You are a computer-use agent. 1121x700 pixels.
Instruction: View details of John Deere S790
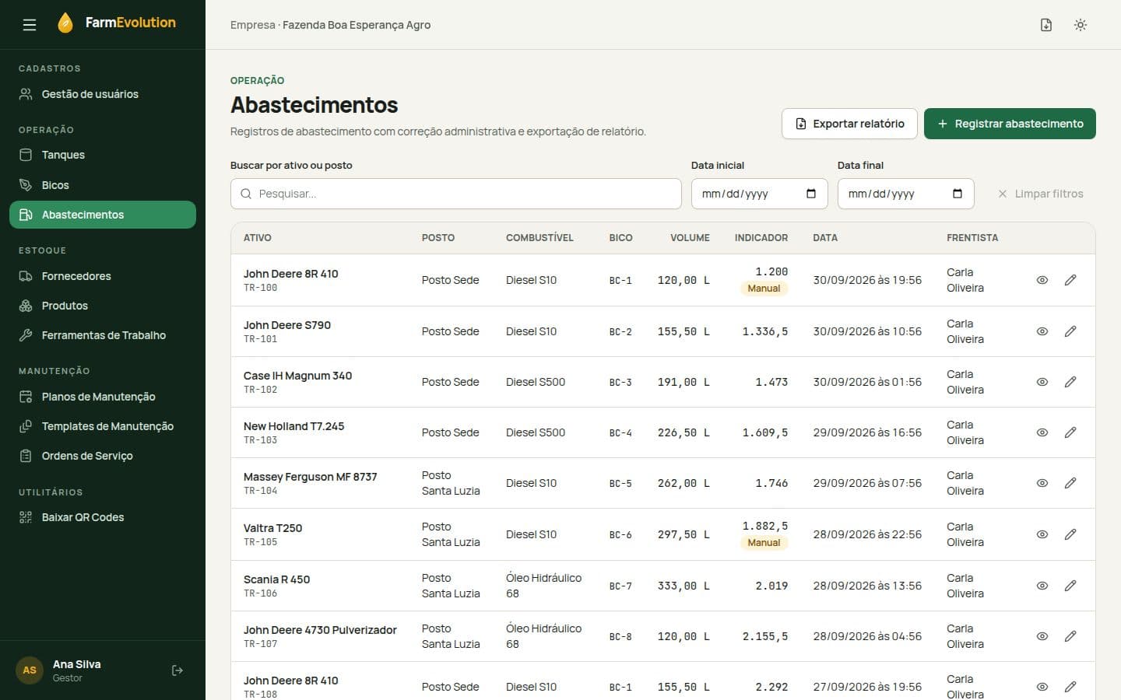pyautogui.click(x=1042, y=331)
